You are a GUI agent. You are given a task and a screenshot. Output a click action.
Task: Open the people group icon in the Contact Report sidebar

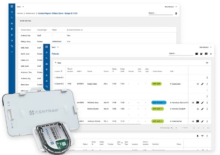[x=12, y=23]
